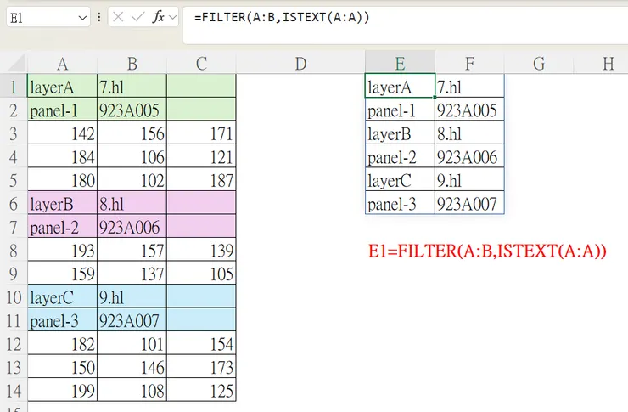Select column C header
Viewport: 628px width, 412px height.
point(201,64)
